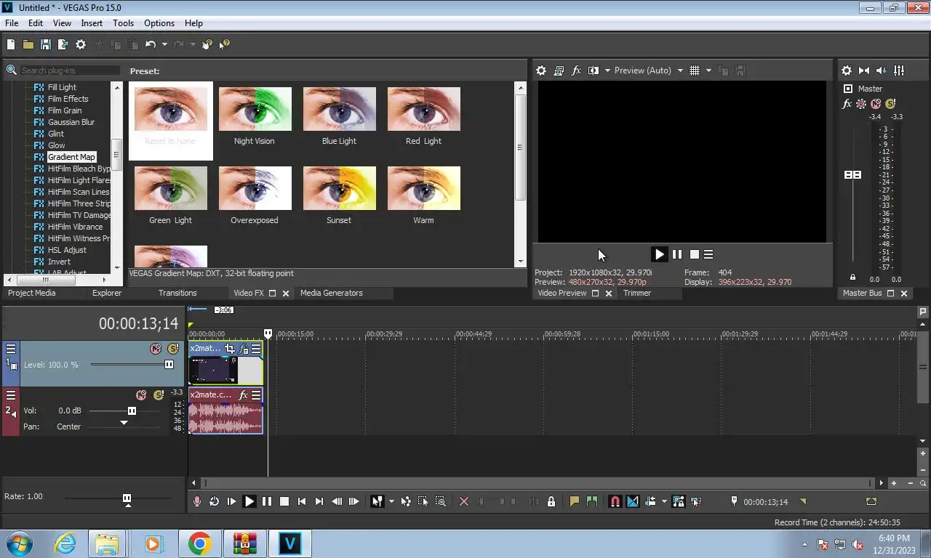Open the mixing console faders icon
931x558 pixels.
point(899,70)
